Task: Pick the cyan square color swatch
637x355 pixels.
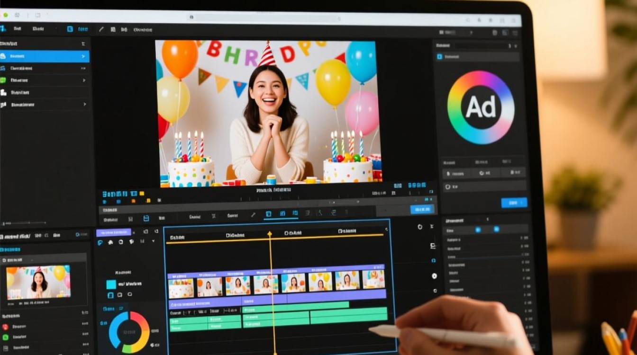Action: pos(111,284)
